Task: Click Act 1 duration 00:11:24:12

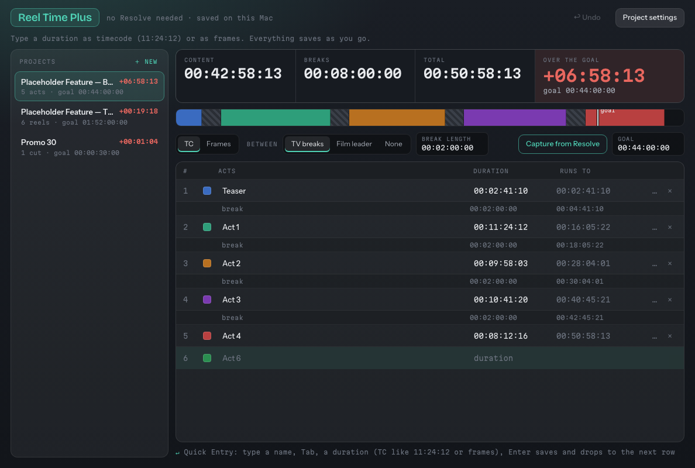Action: 501,228
